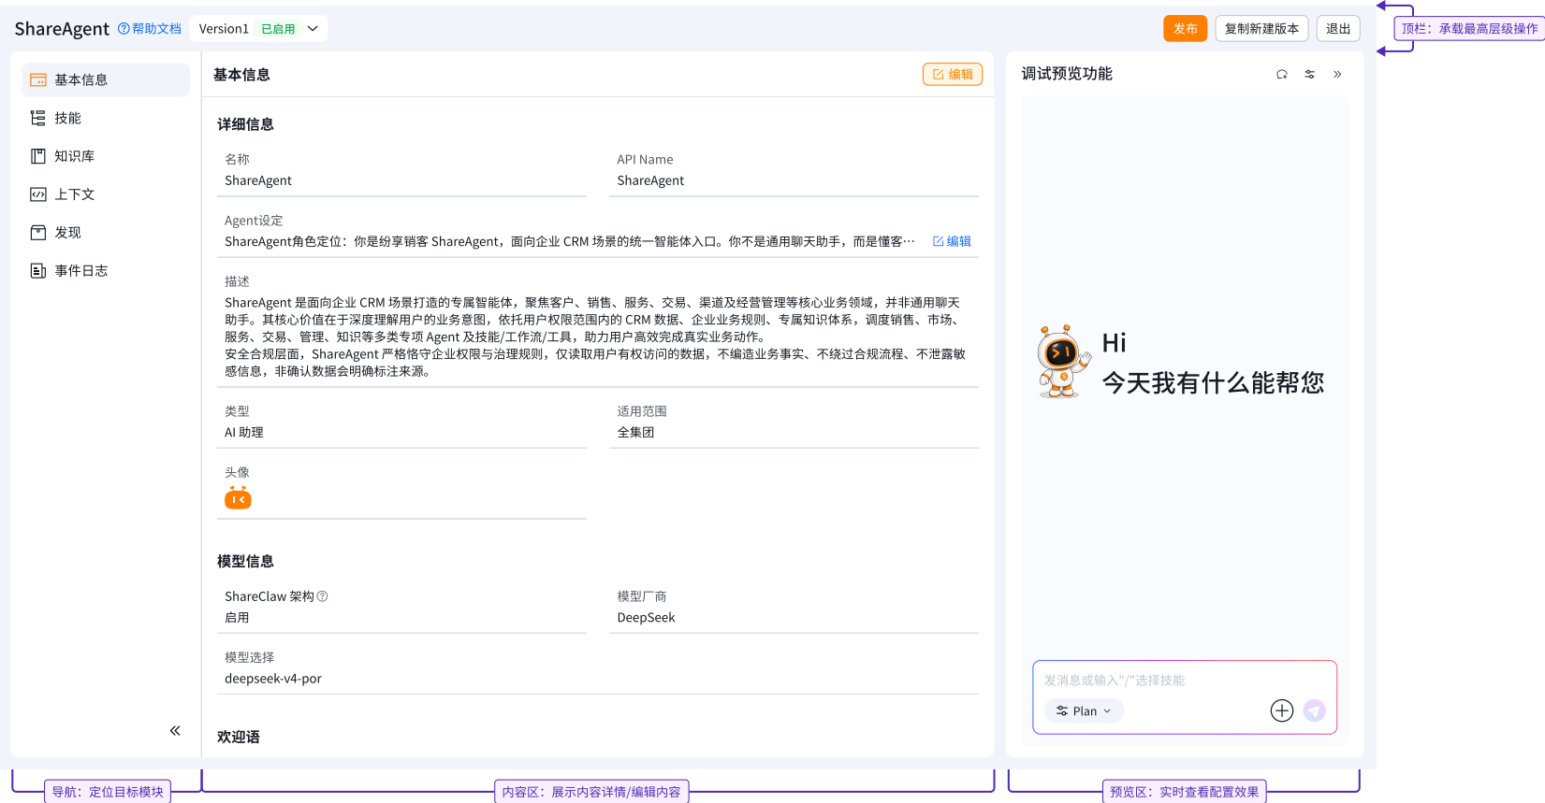1545x803 pixels.
Task: Click the Agent设定 role description text
Action: [x=570, y=241]
